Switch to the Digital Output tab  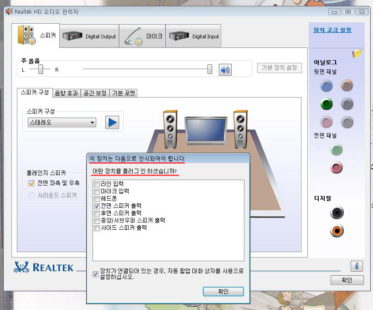click(x=89, y=36)
